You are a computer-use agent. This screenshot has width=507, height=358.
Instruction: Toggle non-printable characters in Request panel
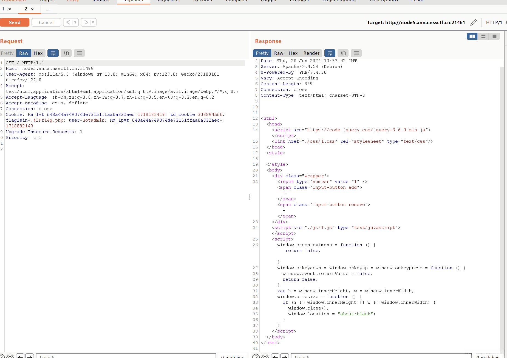point(66,53)
